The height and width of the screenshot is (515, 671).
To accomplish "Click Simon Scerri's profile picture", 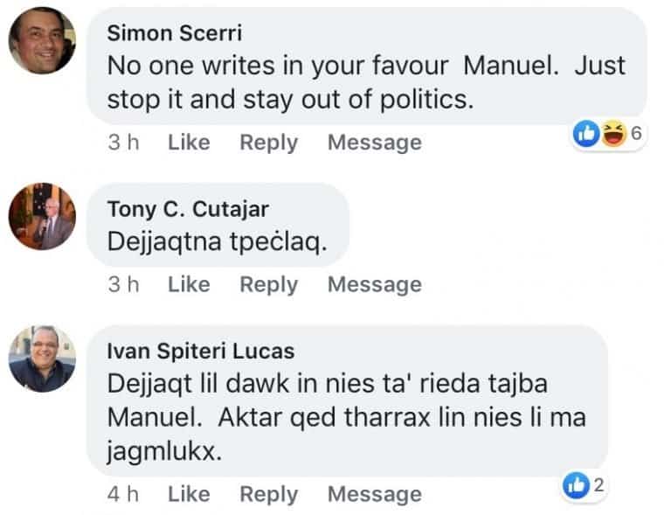I will point(42,41).
